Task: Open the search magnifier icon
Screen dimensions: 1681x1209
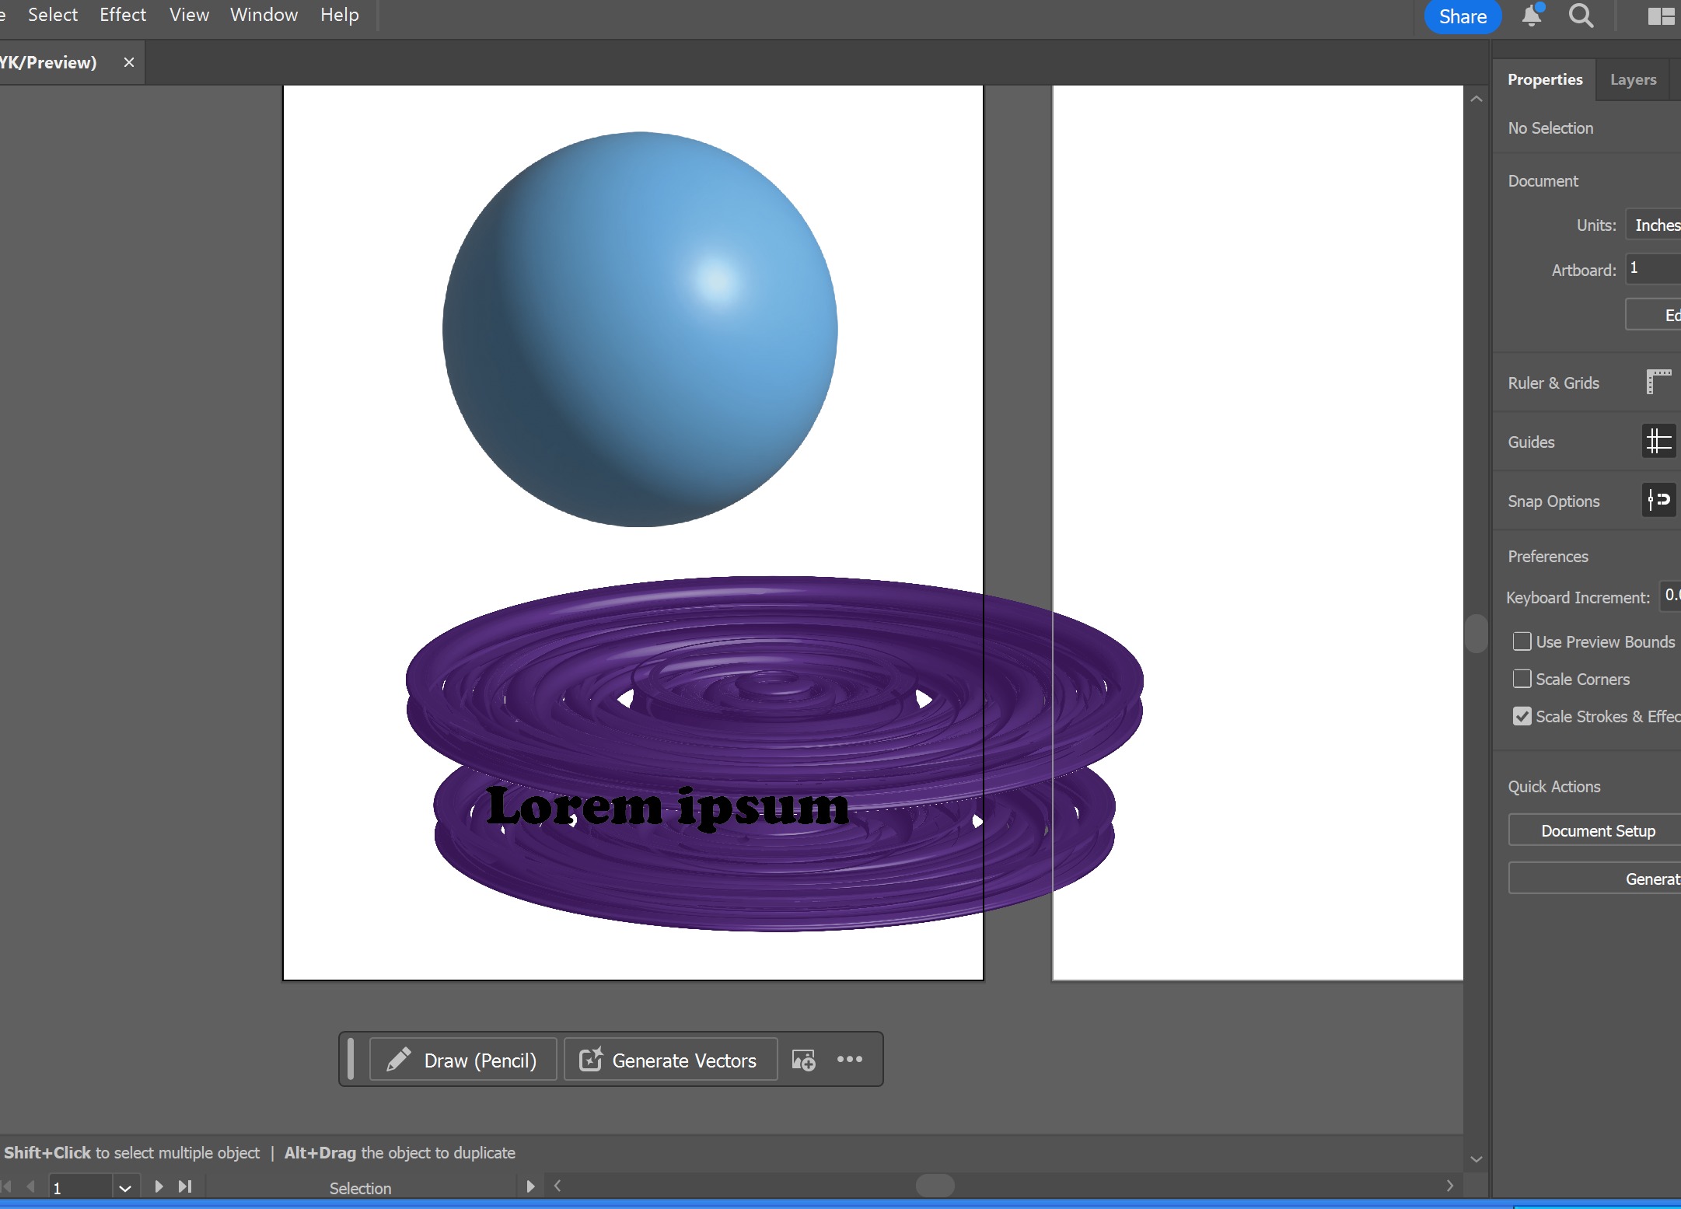Action: (x=1581, y=16)
